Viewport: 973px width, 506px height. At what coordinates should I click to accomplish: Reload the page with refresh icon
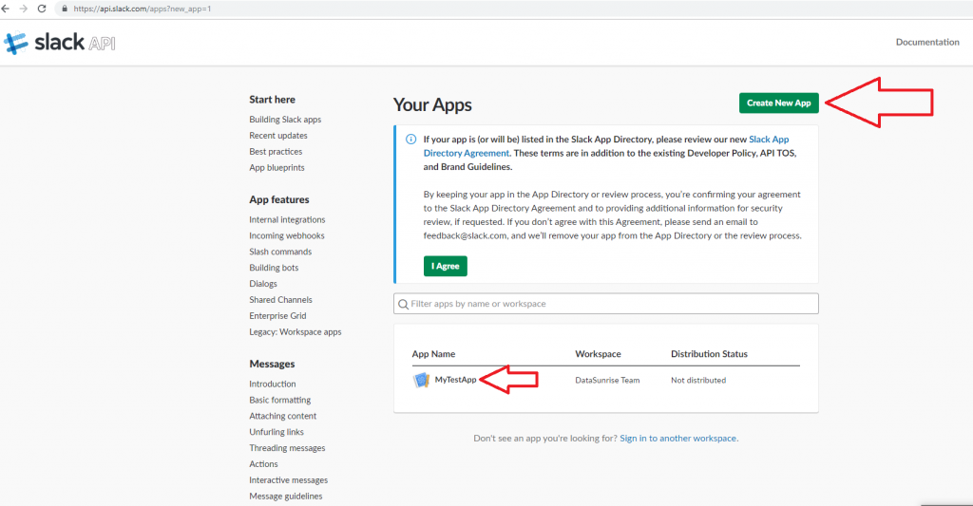click(x=42, y=9)
